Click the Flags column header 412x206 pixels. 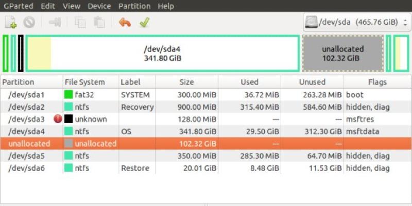pyautogui.click(x=377, y=82)
